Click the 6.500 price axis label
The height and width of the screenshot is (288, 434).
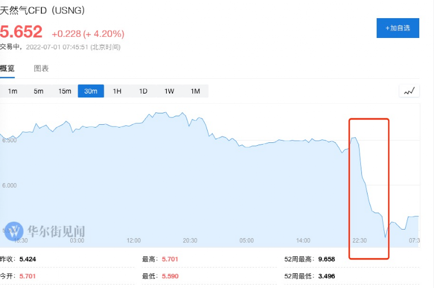click(10, 140)
